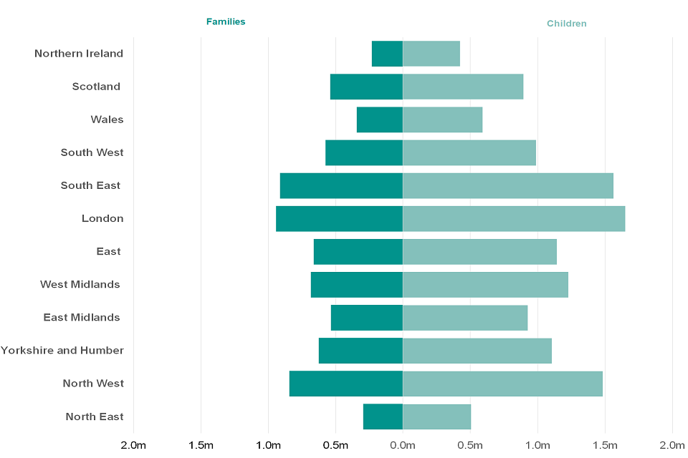Image resolution: width=688 pixels, height=458 pixels.
Task: Select the Wales families bar
Action: 379,120
